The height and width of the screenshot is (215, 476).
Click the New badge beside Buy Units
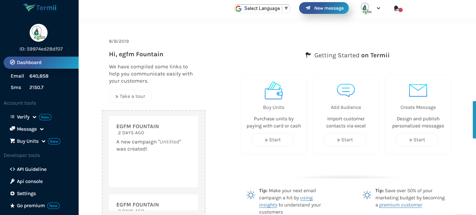[x=54, y=141]
